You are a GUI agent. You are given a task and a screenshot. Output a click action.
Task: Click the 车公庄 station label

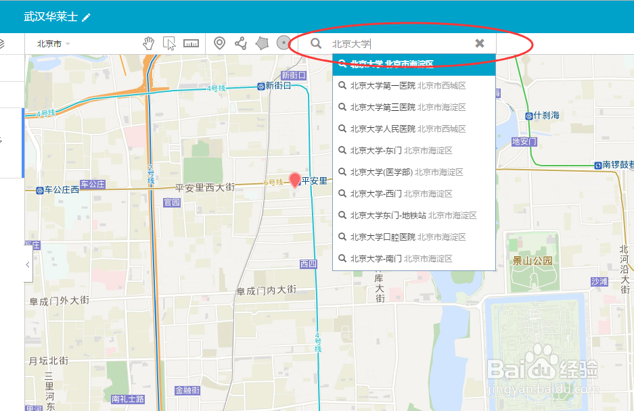[x=93, y=185]
